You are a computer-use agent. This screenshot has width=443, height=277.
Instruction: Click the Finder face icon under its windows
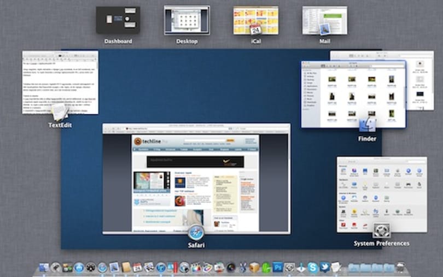pyautogui.click(x=368, y=125)
